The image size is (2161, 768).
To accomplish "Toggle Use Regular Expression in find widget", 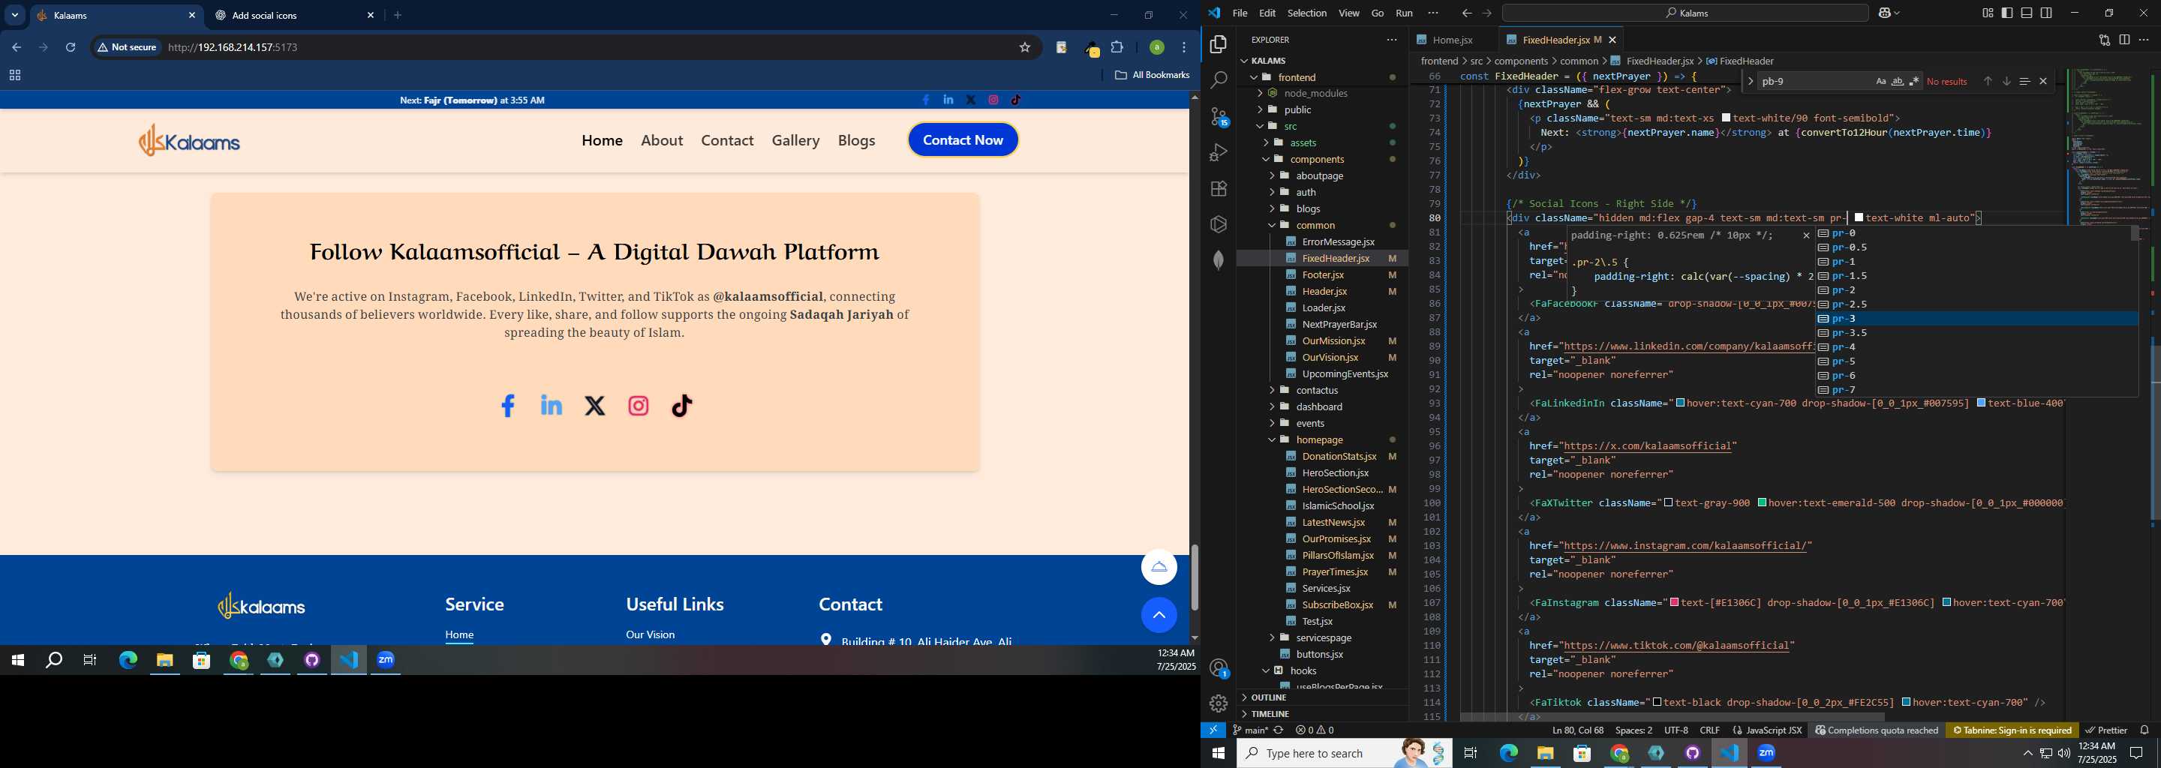I will [x=1914, y=81].
